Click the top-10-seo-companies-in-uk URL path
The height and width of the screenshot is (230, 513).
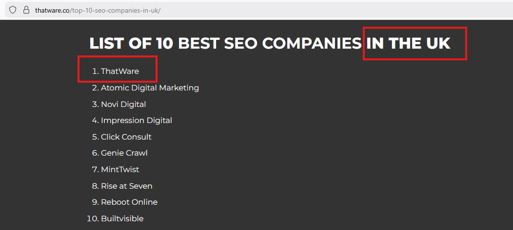point(116,10)
